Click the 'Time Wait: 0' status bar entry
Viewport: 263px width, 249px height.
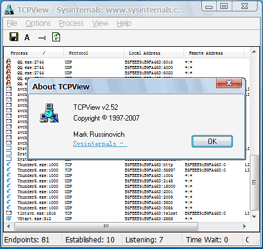coord(207,239)
